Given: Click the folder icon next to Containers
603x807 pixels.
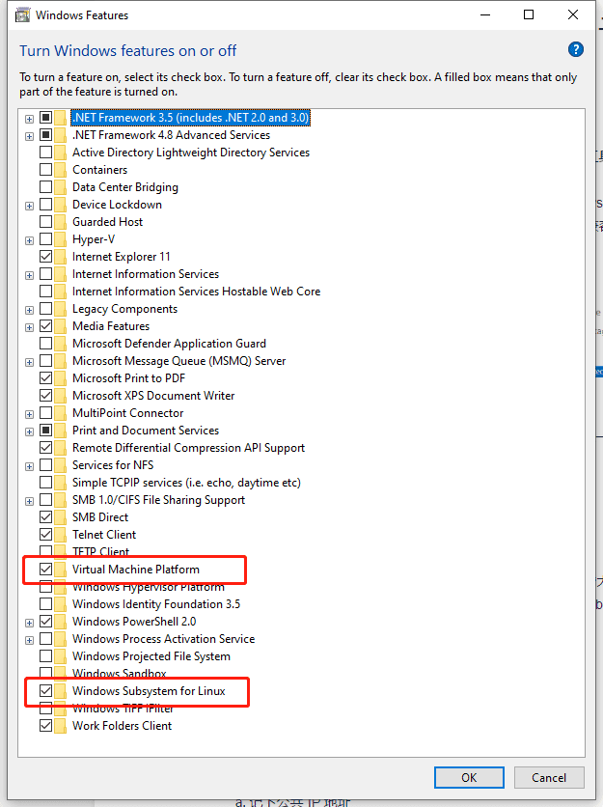Looking at the screenshot, I should (x=62, y=170).
